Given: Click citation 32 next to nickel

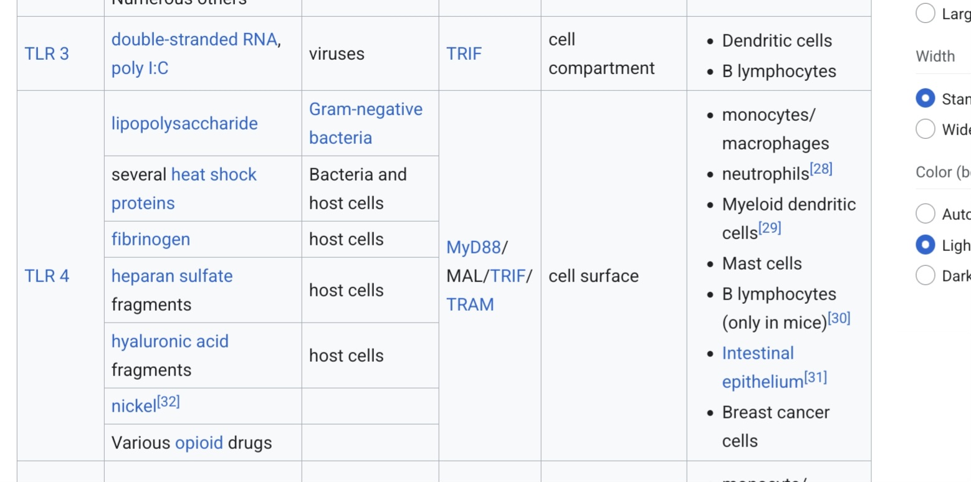Looking at the screenshot, I should [x=168, y=402].
